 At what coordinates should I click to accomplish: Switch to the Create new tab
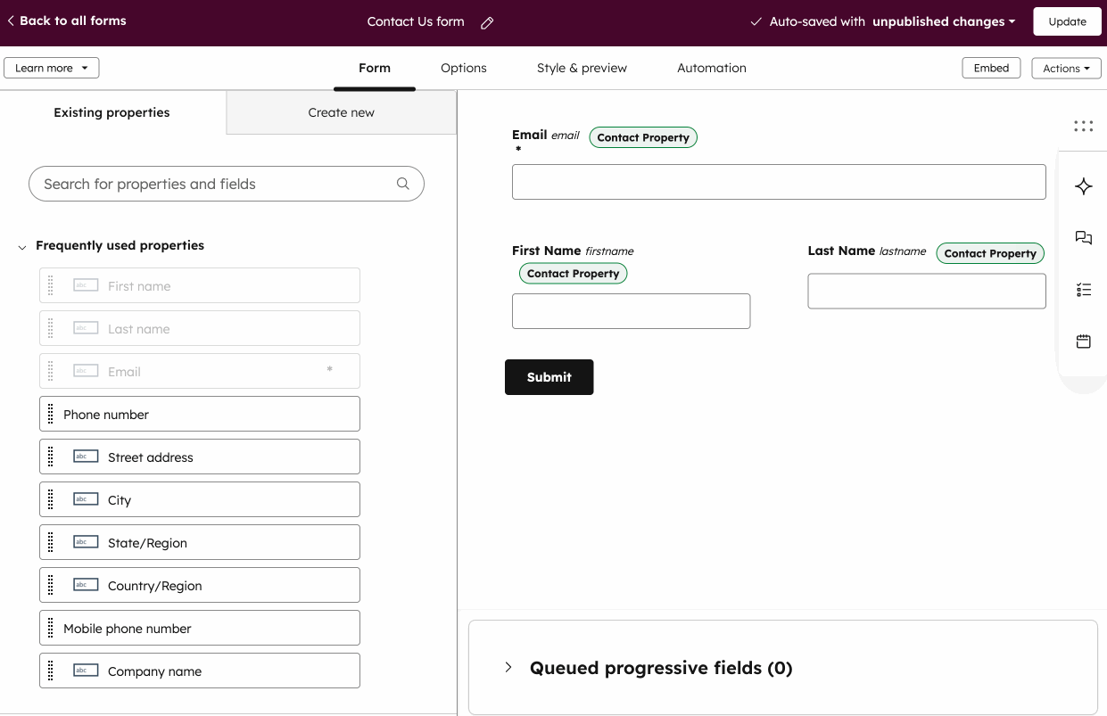tap(341, 112)
